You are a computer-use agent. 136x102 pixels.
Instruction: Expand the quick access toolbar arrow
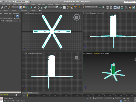[x=30, y=1]
